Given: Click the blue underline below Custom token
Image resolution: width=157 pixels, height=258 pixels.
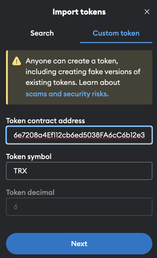Looking at the screenshot, I should pos(116,42).
